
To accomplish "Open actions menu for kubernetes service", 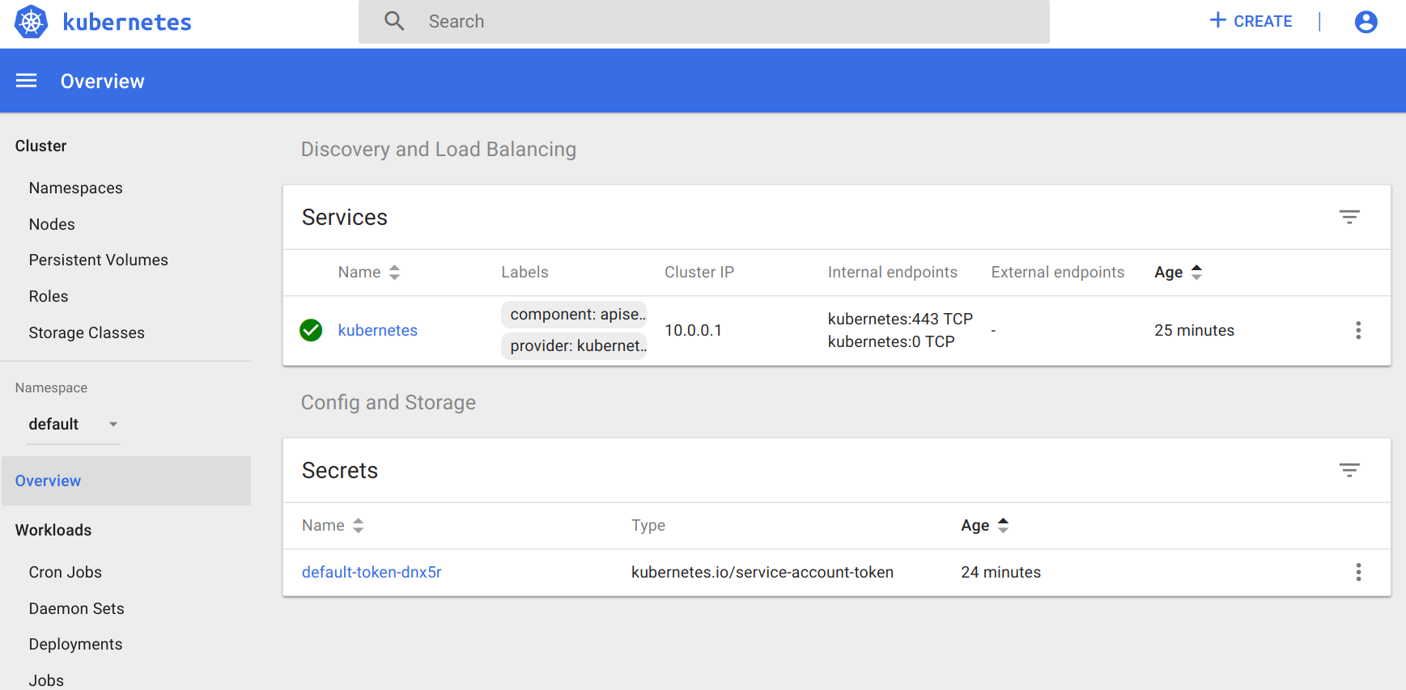I will coord(1357,330).
